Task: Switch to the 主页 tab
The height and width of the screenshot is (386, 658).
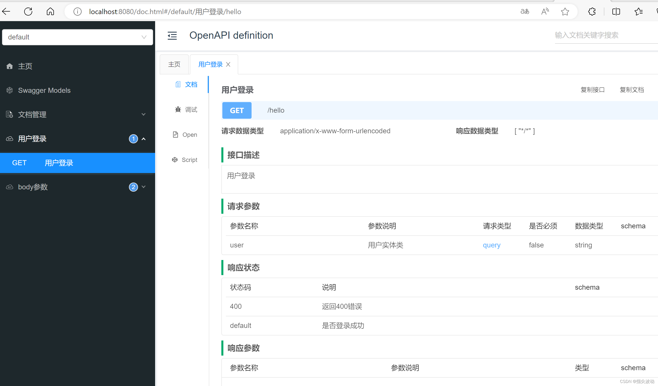Action: [174, 64]
